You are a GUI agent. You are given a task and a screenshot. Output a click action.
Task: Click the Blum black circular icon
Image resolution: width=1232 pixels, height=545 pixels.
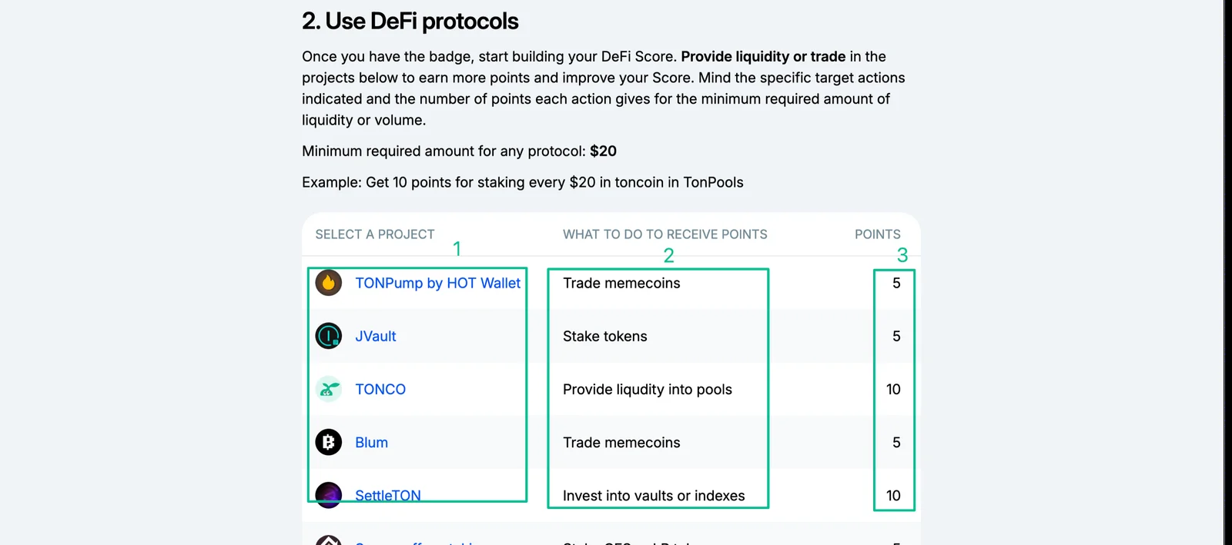point(329,442)
